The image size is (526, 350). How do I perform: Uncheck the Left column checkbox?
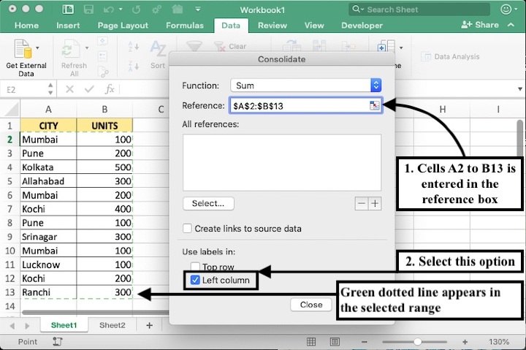pyautogui.click(x=195, y=280)
